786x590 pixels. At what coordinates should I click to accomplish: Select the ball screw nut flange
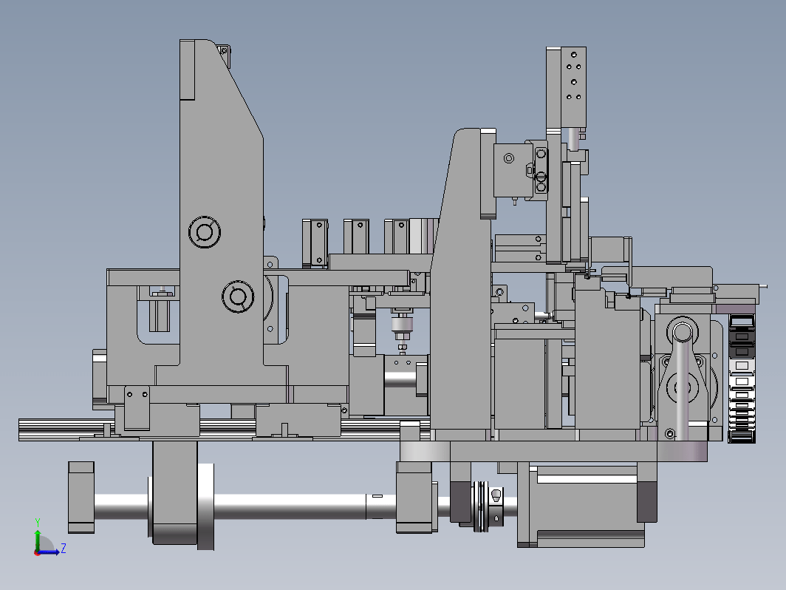pos(205,506)
